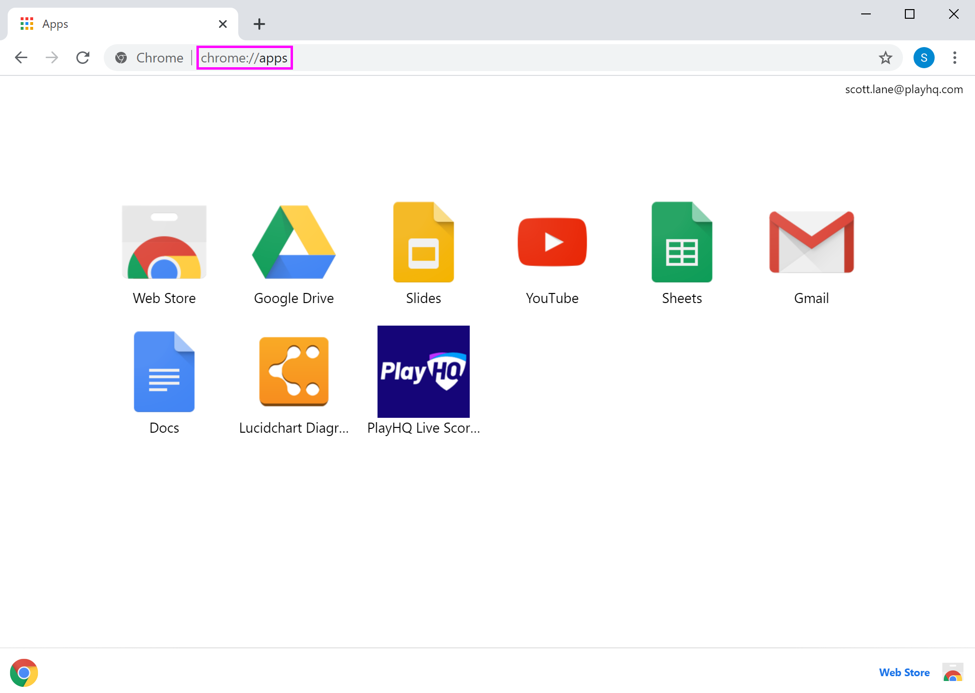
Task: Click the Web Store link at bottom
Action: 904,672
